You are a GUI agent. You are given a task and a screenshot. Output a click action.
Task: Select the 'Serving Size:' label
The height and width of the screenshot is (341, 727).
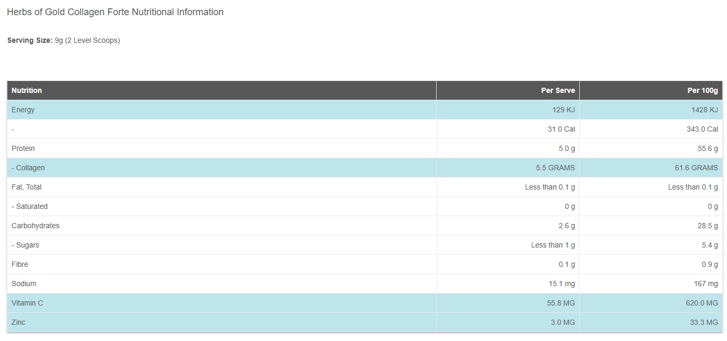pos(30,40)
